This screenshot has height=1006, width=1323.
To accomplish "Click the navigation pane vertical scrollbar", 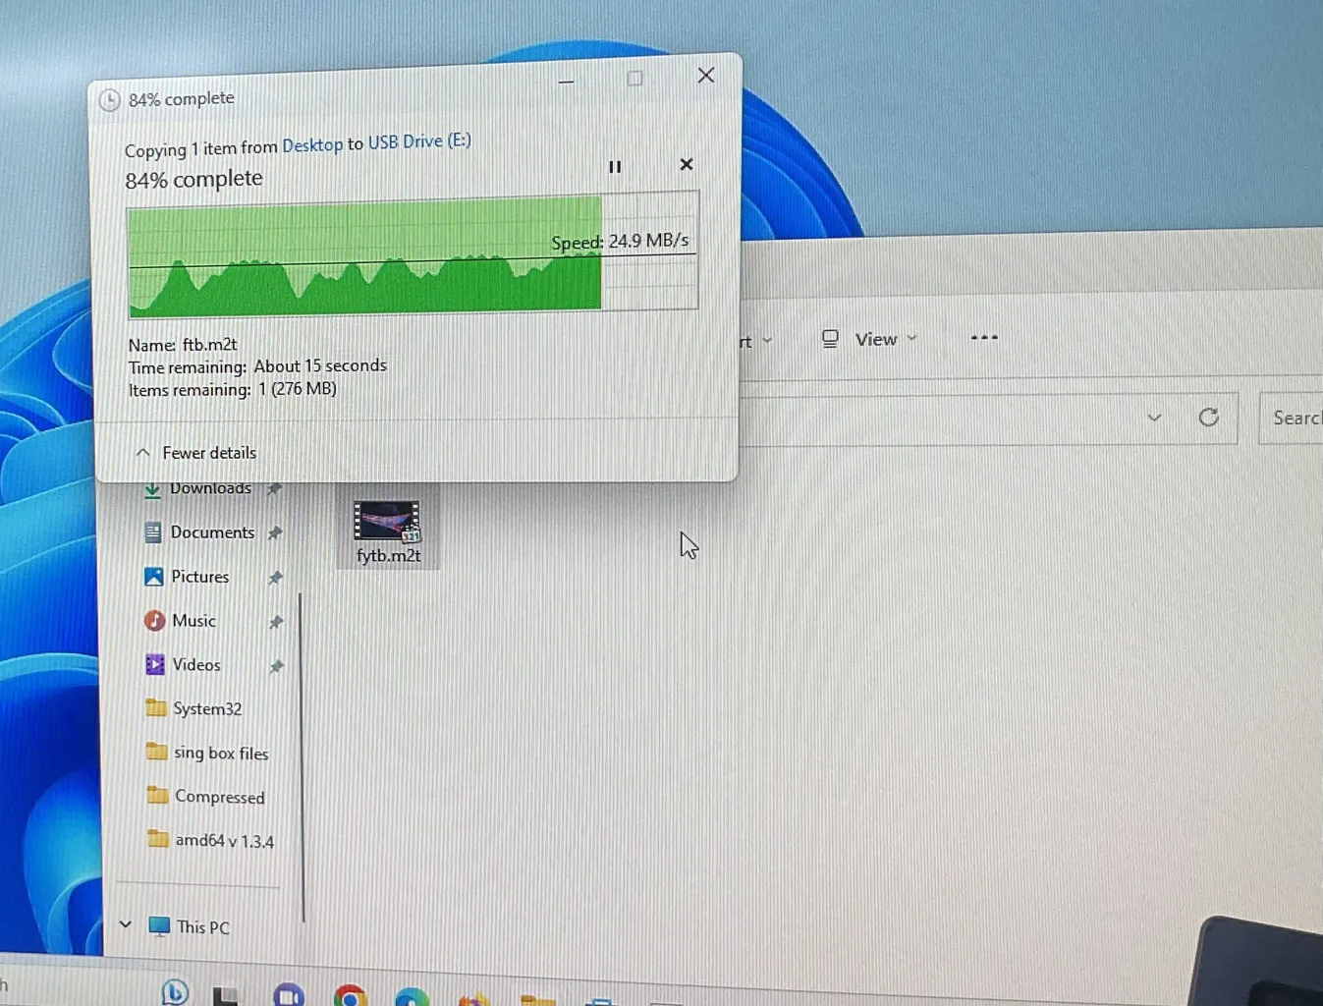I will tap(301, 756).
